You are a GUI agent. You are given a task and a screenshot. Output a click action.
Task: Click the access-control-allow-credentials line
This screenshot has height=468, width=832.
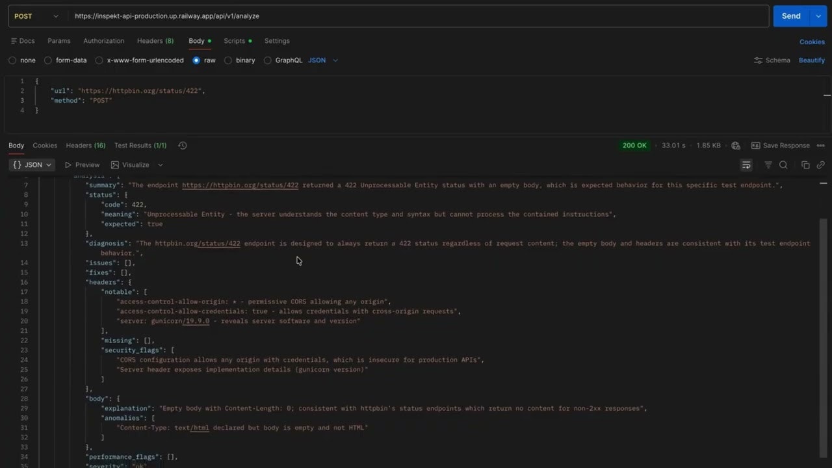coord(289,311)
